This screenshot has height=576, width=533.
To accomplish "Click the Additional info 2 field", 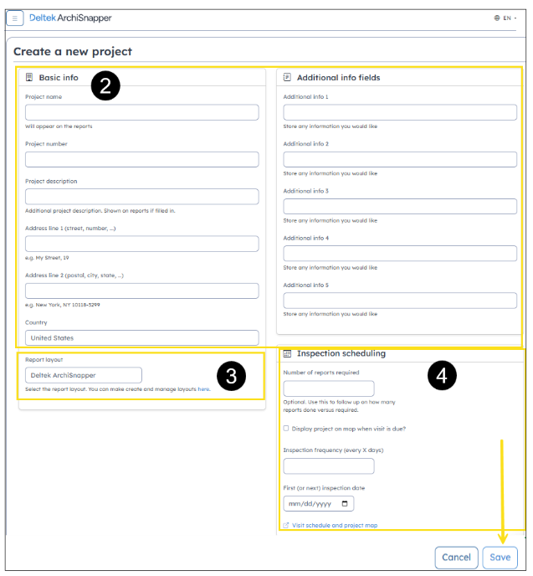I will pos(400,159).
